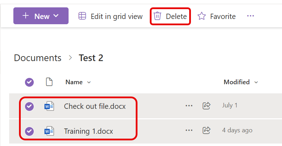Click the Favorite star icon

(x=201, y=16)
